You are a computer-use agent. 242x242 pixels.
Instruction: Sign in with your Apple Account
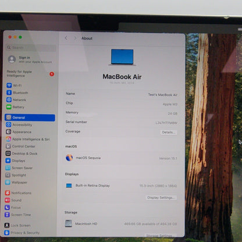point(30,59)
